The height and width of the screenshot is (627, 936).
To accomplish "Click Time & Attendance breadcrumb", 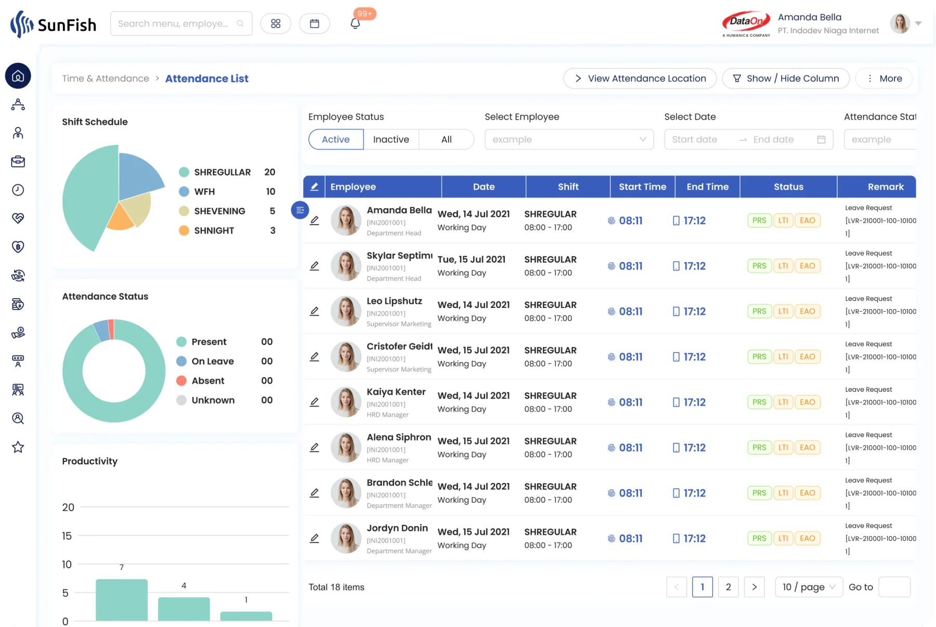I will [x=106, y=79].
